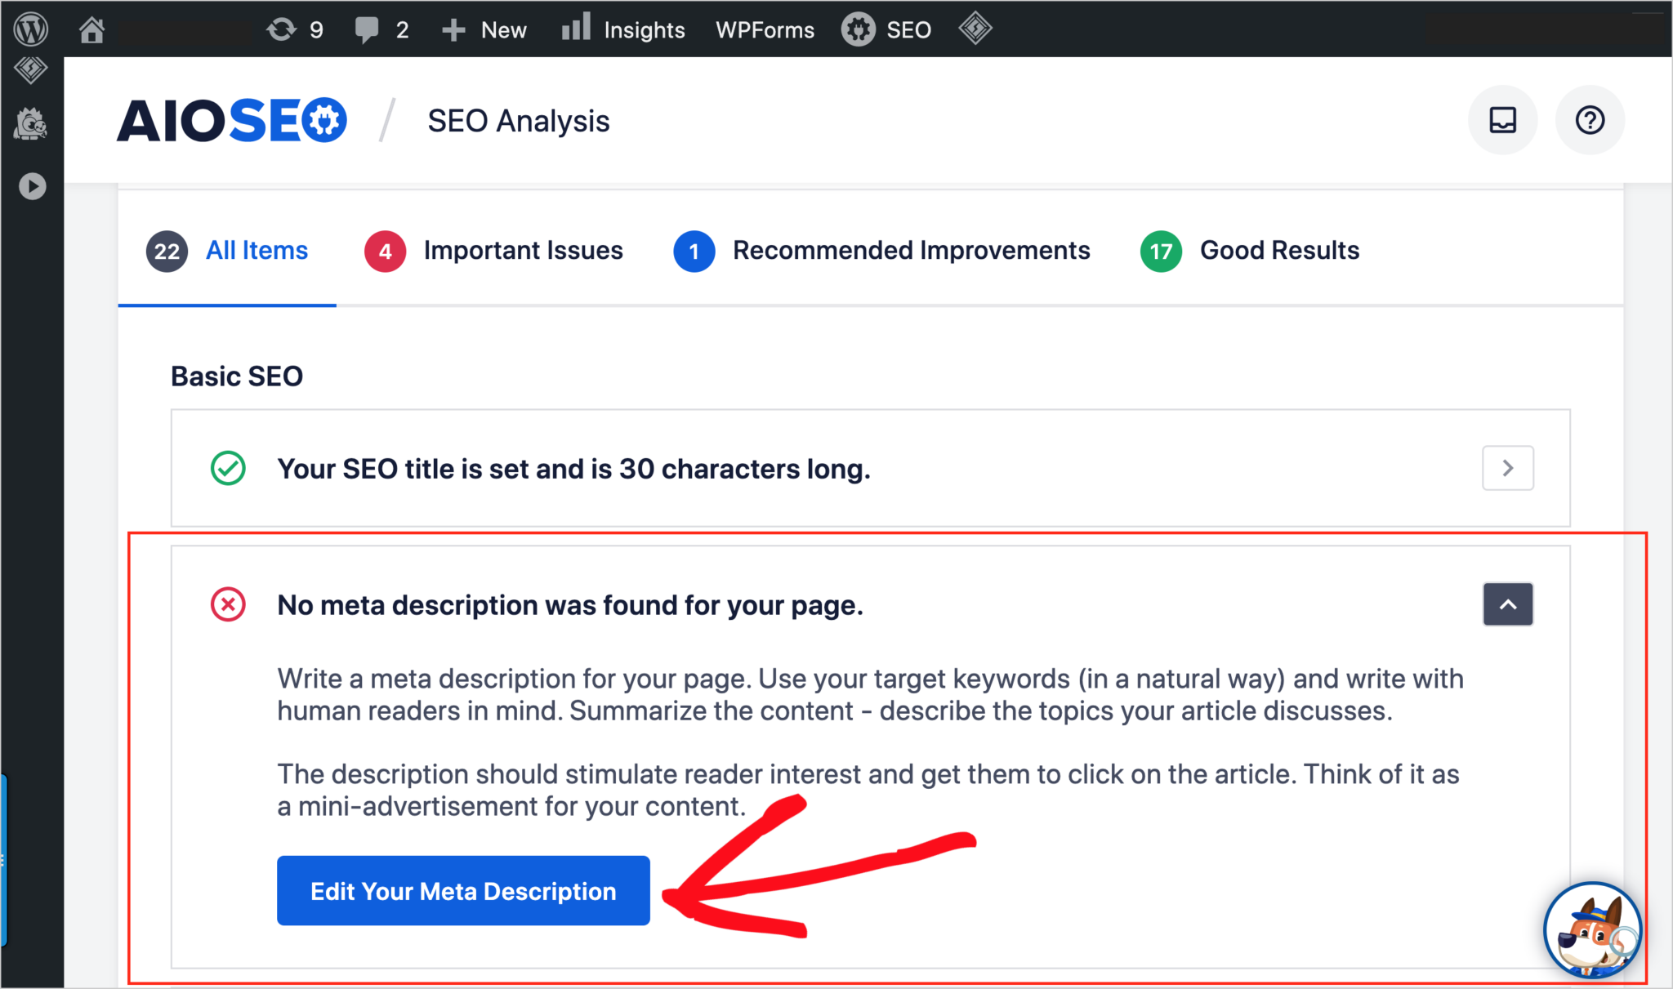Image resolution: width=1673 pixels, height=989 pixels.
Task: Open the help question mark icon
Action: [1590, 120]
